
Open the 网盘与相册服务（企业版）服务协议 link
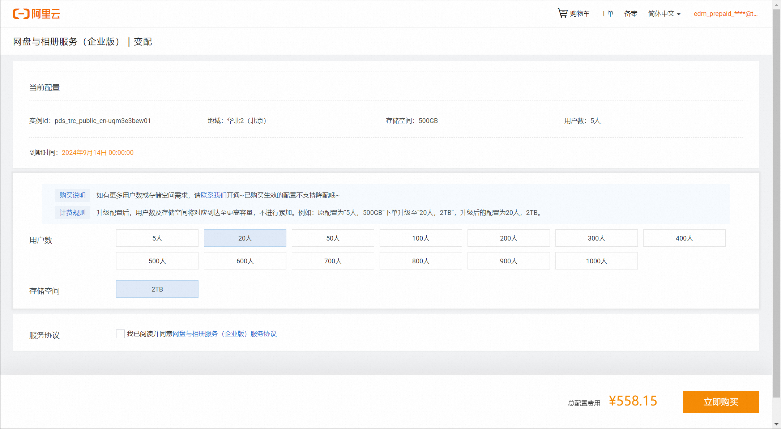[x=225, y=334]
